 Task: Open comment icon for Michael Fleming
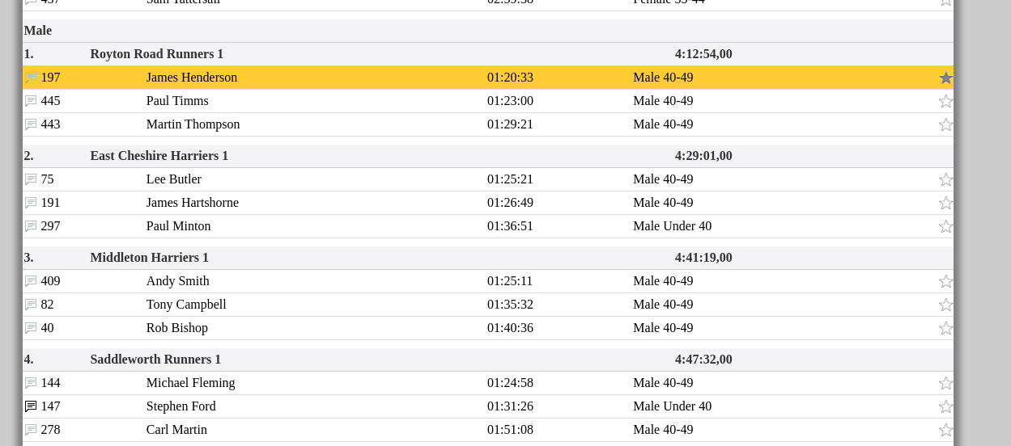click(31, 384)
